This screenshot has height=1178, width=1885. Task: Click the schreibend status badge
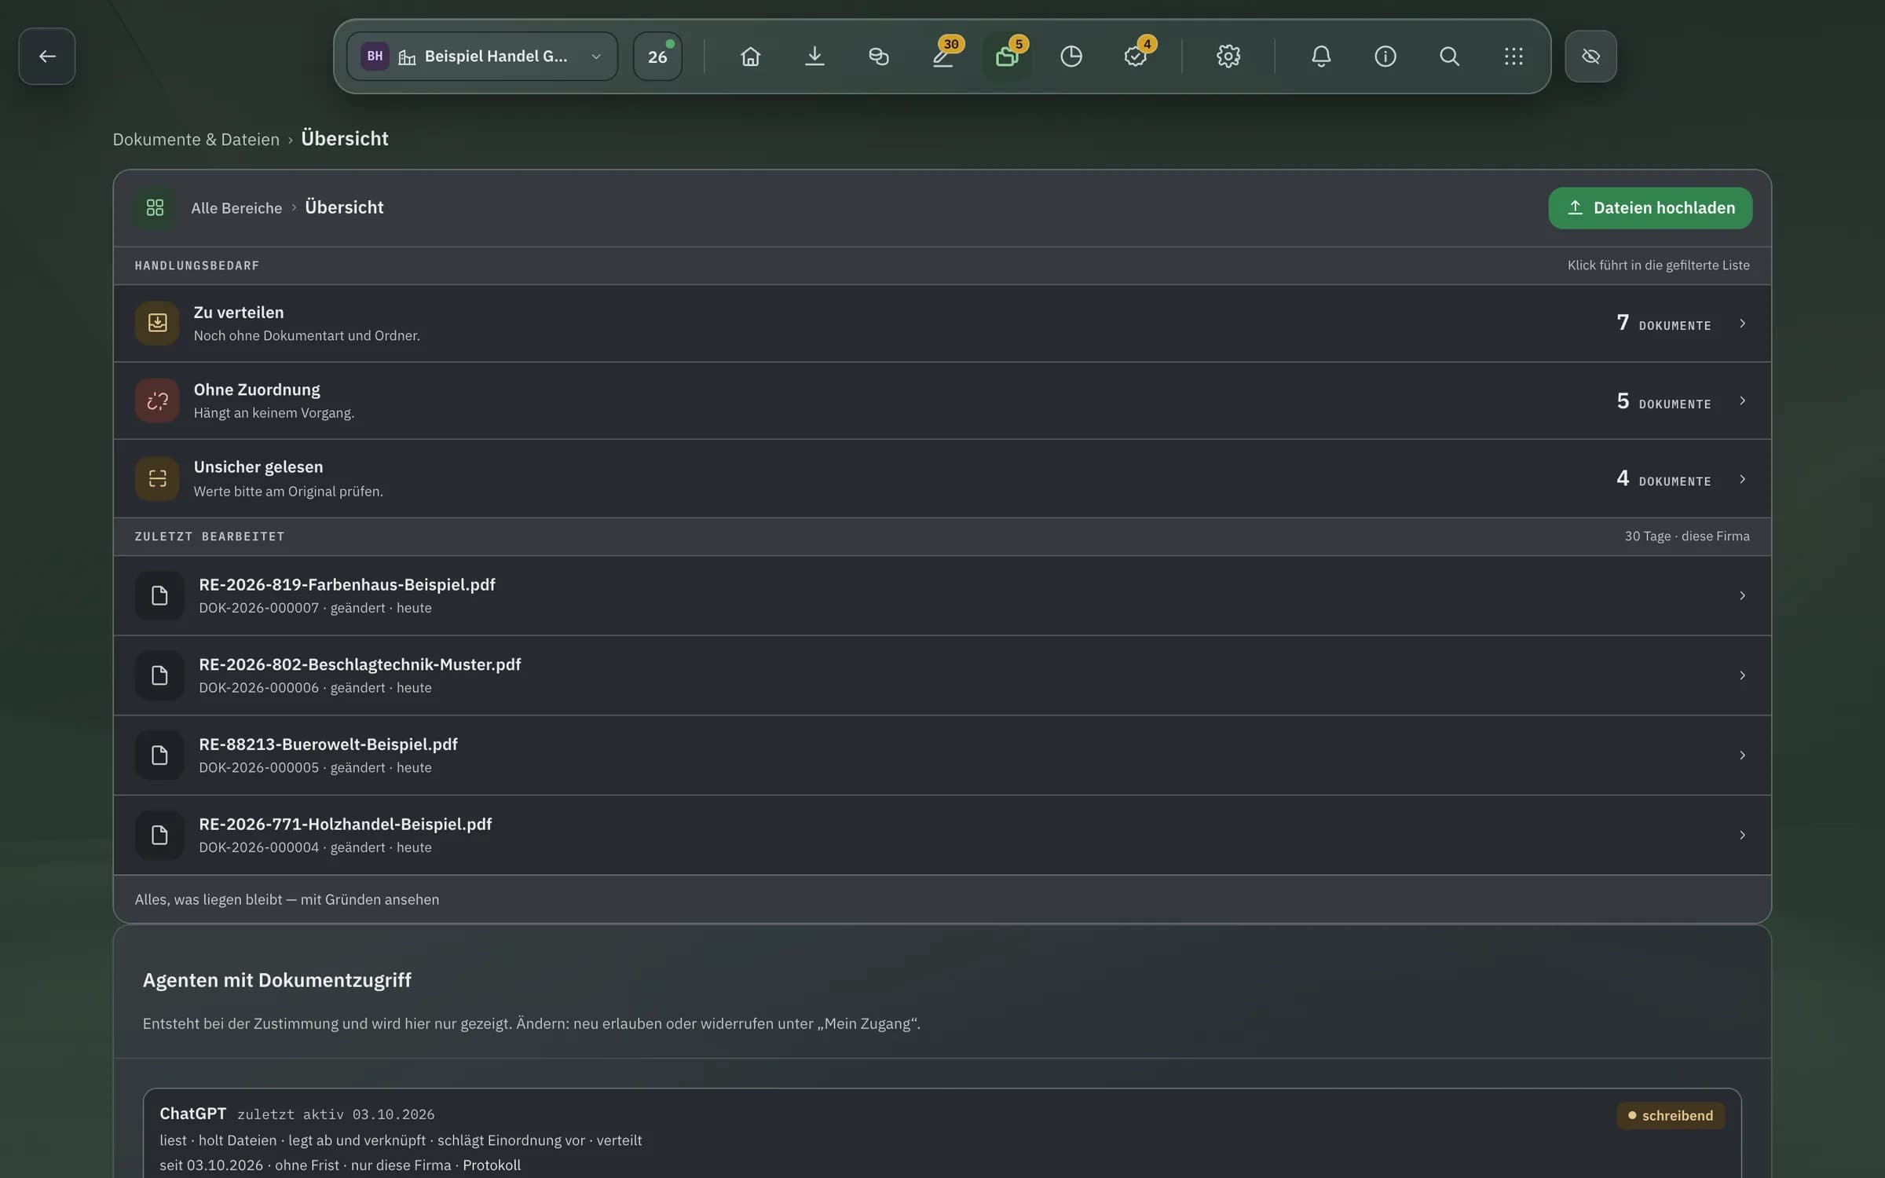pyautogui.click(x=1671, y=1115)
